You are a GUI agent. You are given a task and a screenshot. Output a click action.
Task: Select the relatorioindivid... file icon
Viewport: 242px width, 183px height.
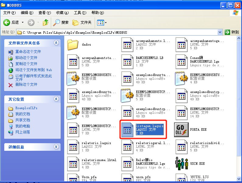pos(181,147)
